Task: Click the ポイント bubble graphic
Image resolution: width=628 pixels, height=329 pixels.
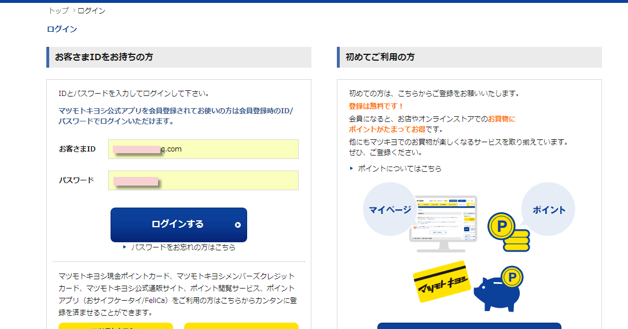Action: (x=548, y=209)
